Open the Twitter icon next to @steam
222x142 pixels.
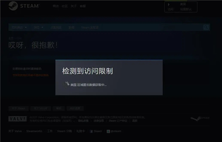point(108,131)
